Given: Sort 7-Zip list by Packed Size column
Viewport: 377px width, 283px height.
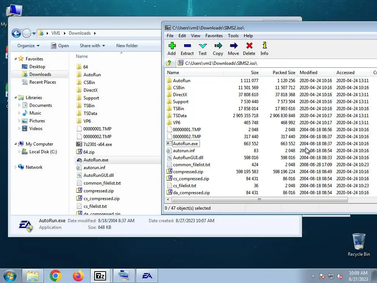Looking at the screenshot, I should click(x=279, y=73).
